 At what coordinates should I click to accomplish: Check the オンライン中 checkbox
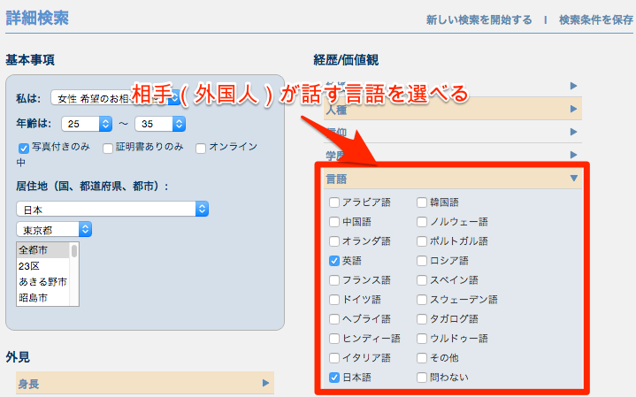pos(201,148)
